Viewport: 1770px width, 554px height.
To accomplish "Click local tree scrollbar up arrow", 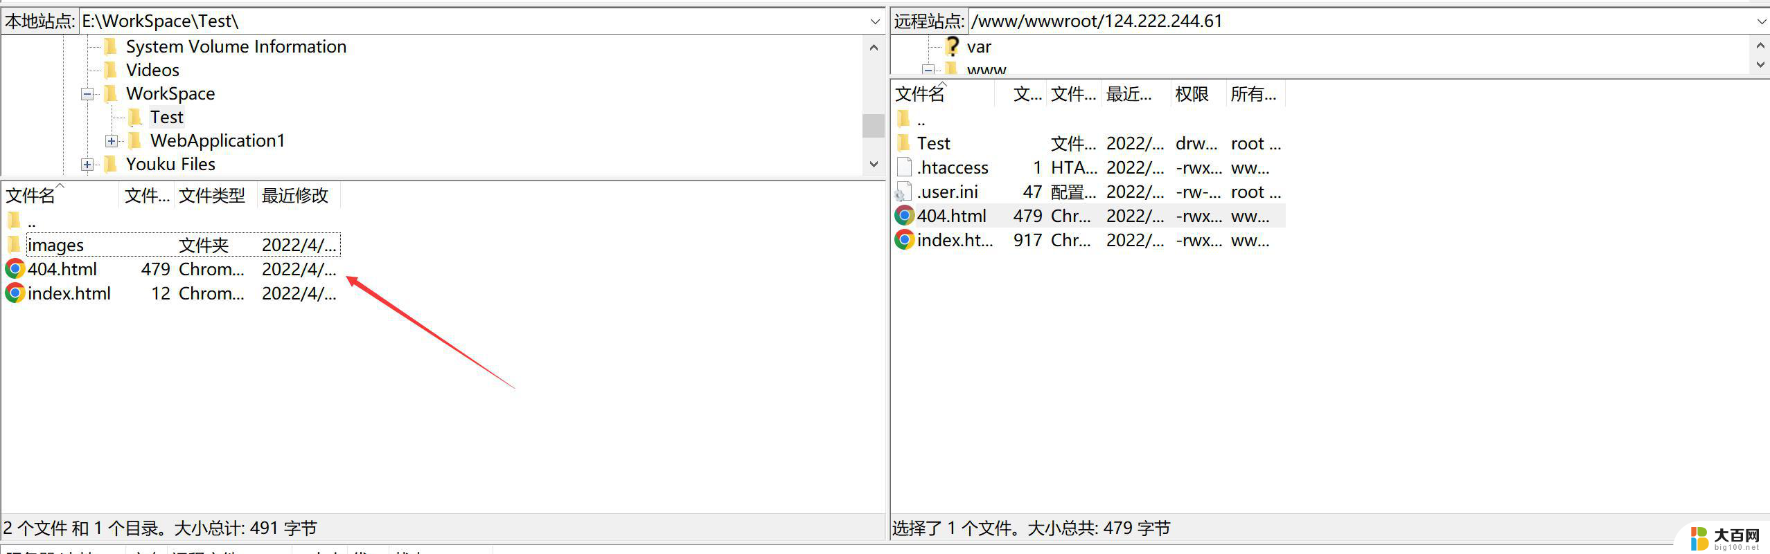I will pyautogui.click(x=874, y=48).
